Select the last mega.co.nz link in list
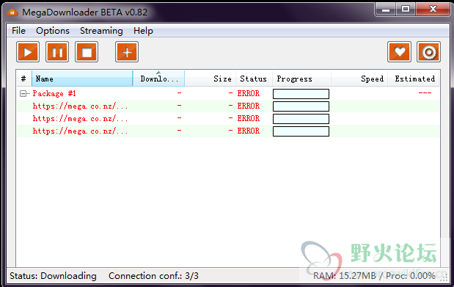454x287 pixels. (228, 131)
